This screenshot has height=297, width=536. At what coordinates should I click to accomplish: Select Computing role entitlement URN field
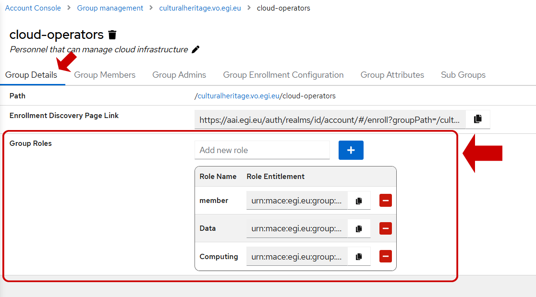(297, 257)
